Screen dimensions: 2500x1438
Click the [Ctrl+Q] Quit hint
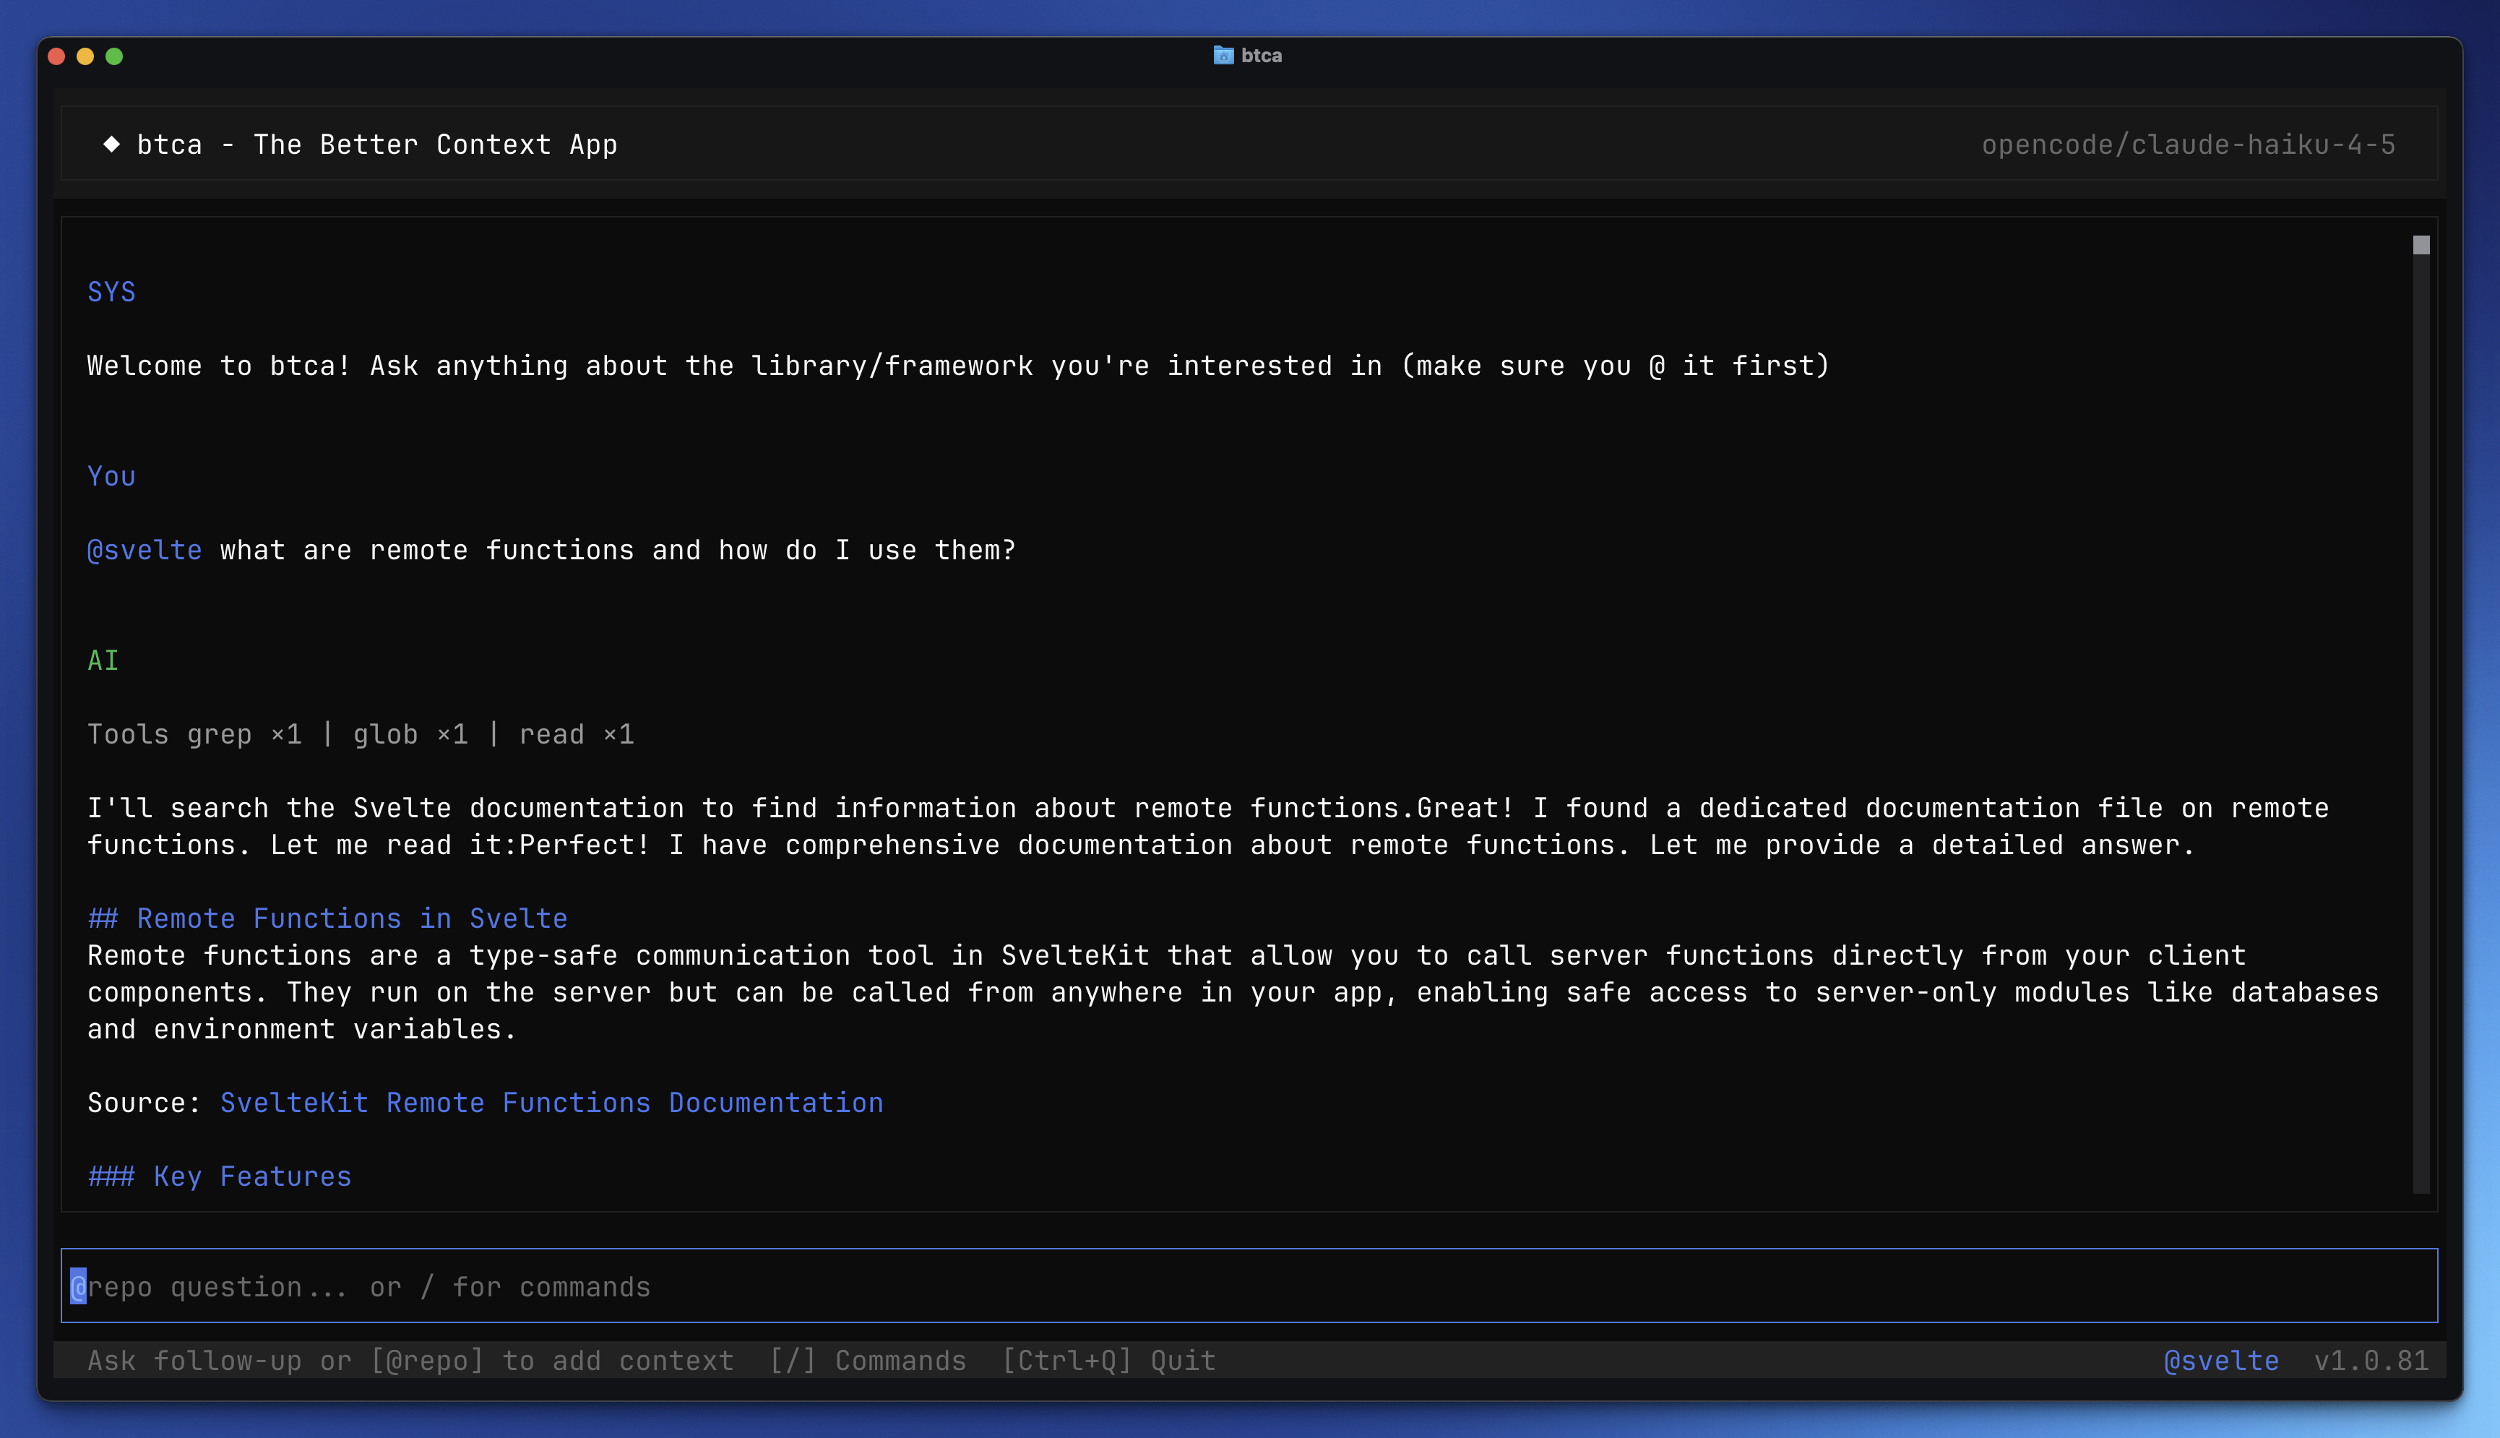(1108, 1361)
